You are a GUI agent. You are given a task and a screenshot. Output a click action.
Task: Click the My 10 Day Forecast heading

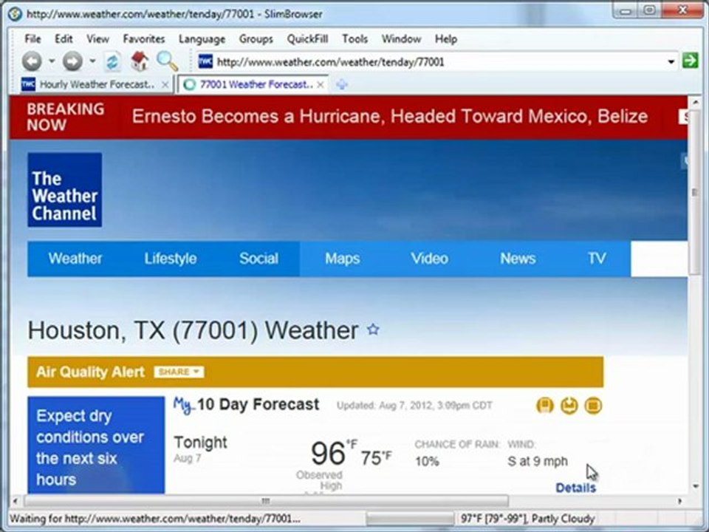pos(247,404)
